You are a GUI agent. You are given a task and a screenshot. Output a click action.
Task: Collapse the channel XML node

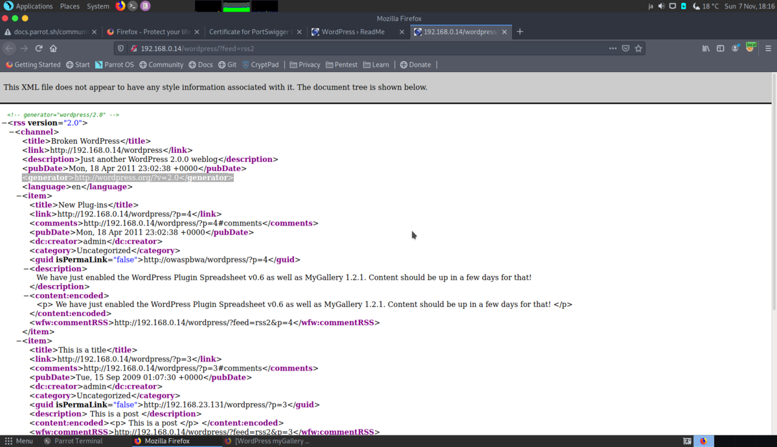point(12,132)
